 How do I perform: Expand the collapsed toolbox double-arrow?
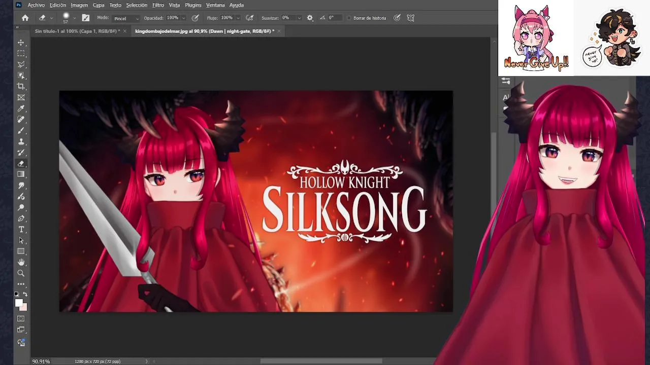point(17,27)
